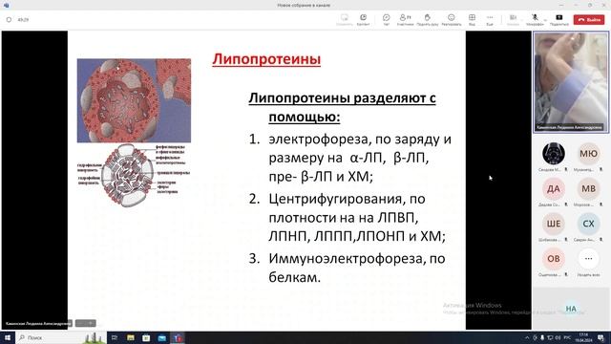The height and width of the screenshot is (344, 611).
Task: Show hidden system tray icons
Action: [527, 337]
